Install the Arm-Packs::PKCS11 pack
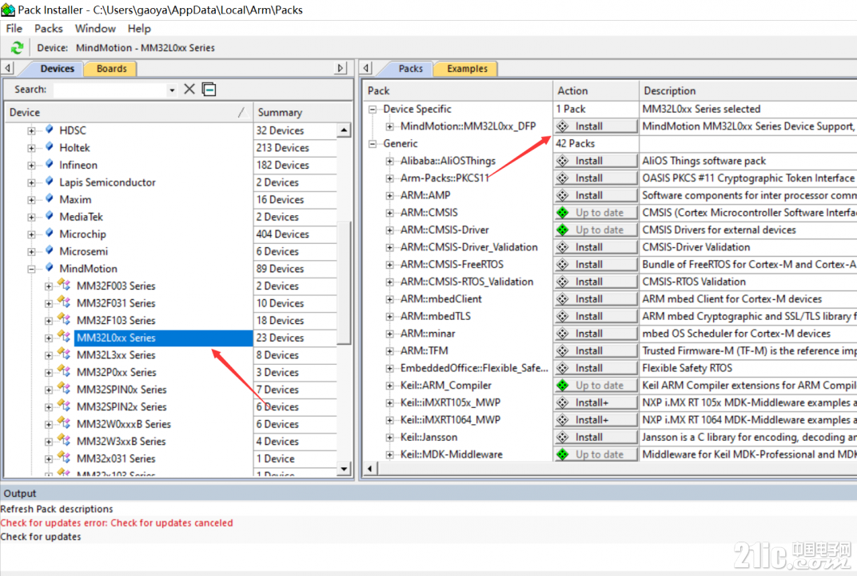The width and height of the screenshot is (857, 576). click(x=596, y=178)
